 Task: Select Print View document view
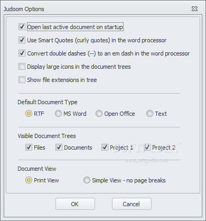tap(29, 180)
